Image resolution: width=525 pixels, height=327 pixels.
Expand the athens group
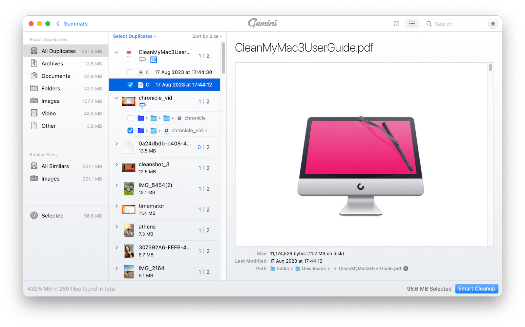click(116, 227)
